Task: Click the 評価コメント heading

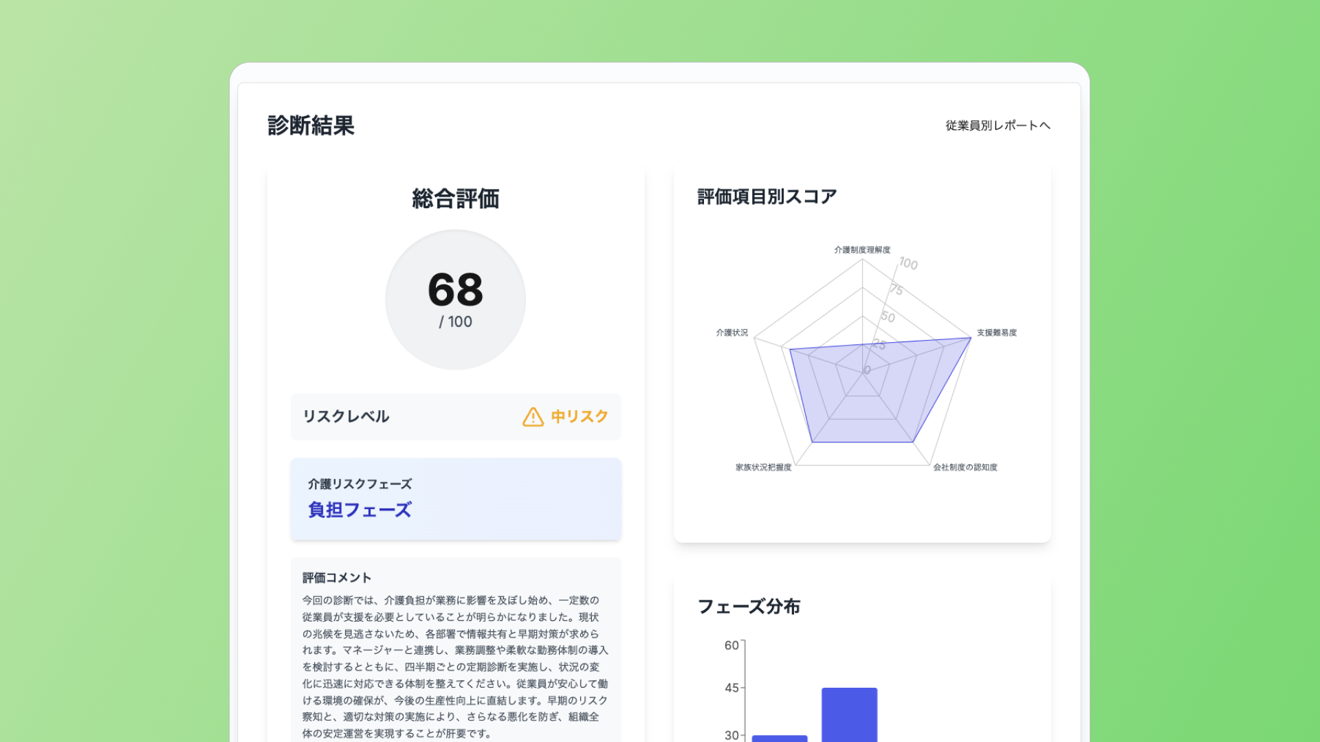Action: [x=337, y=577]
